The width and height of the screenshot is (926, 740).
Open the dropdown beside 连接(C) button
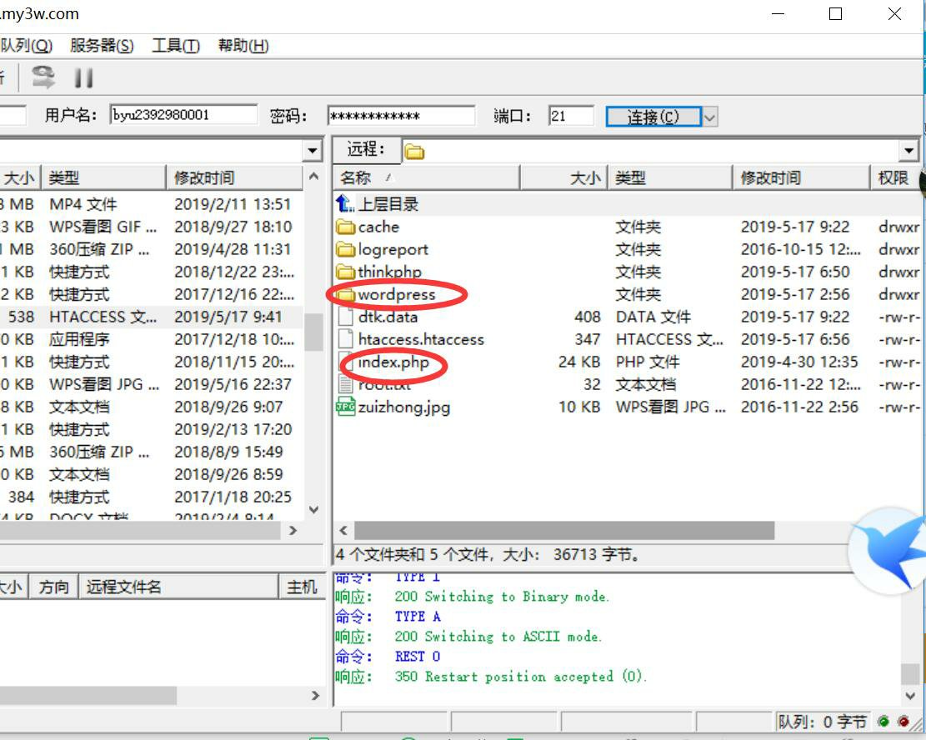(708, 116)
